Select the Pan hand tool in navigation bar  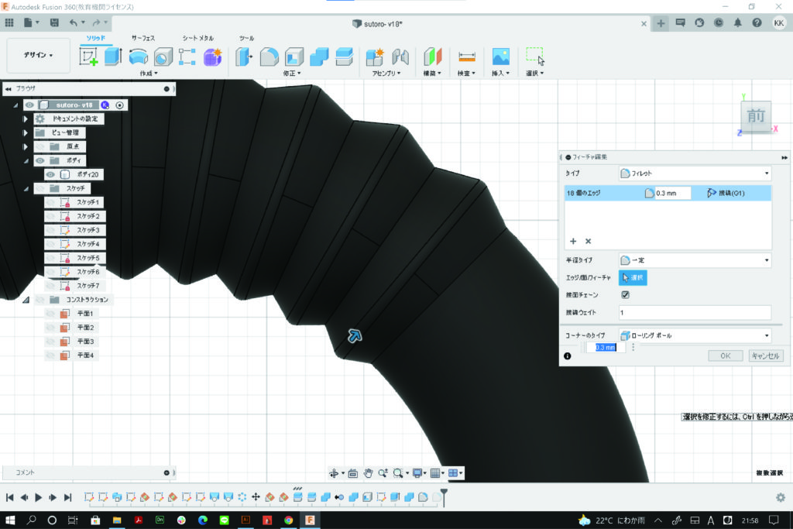[x=369, y=473]
